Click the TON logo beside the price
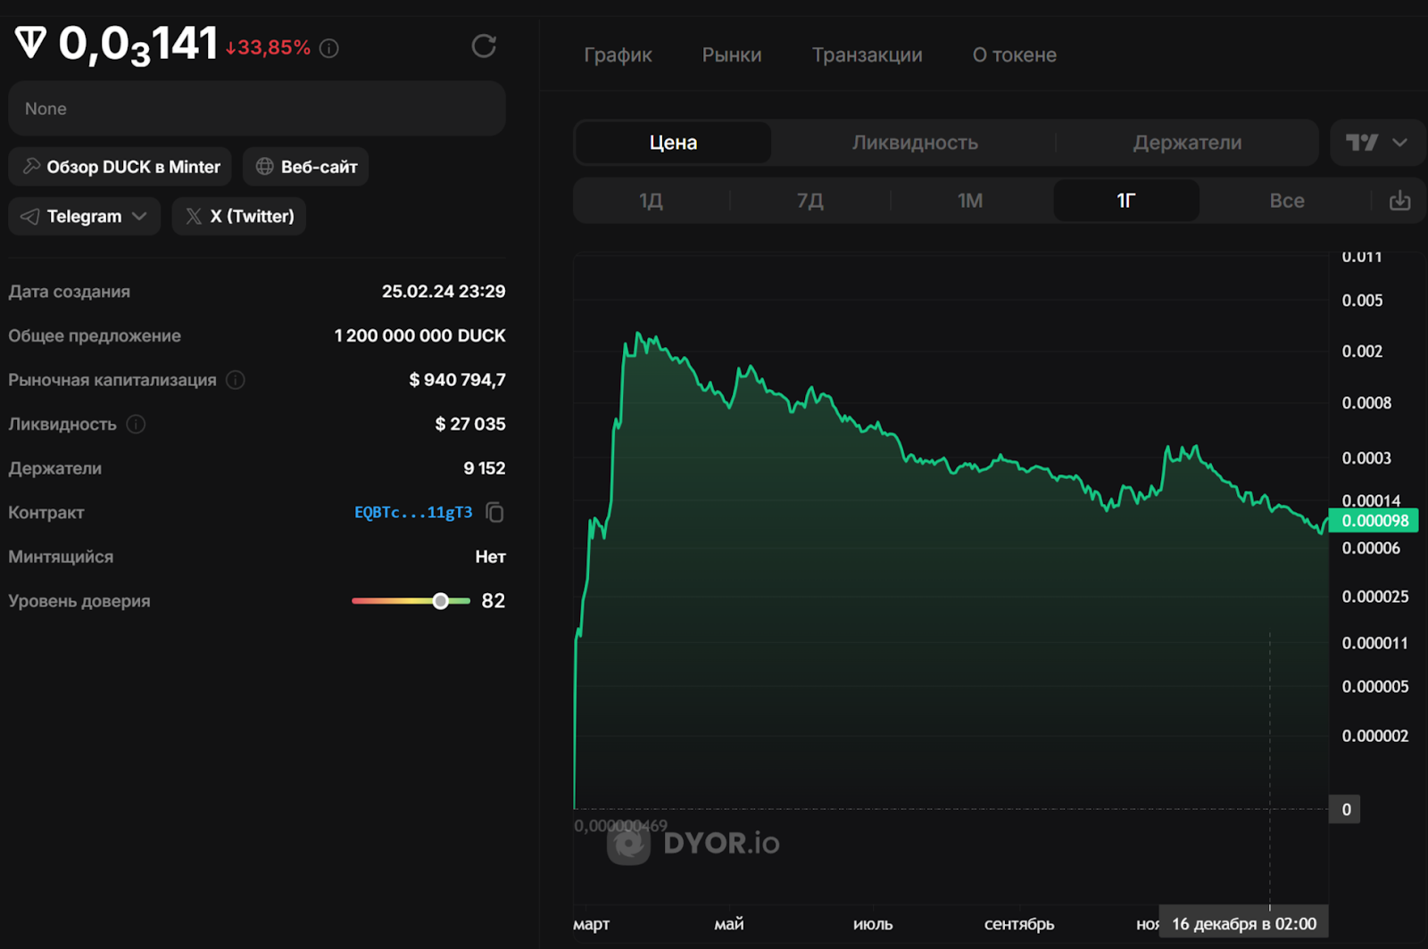 30,43
